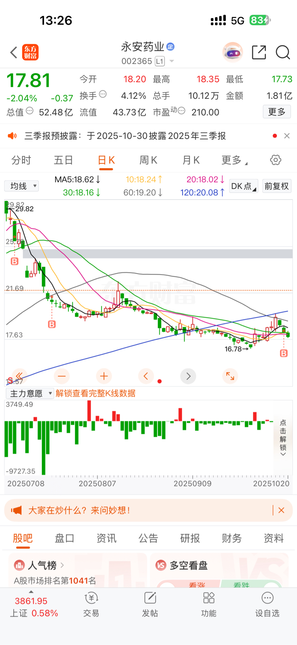The image size is (297, 645).
Task: Expand stock code dropdown arrow
Action: click(x=172, y=61)
